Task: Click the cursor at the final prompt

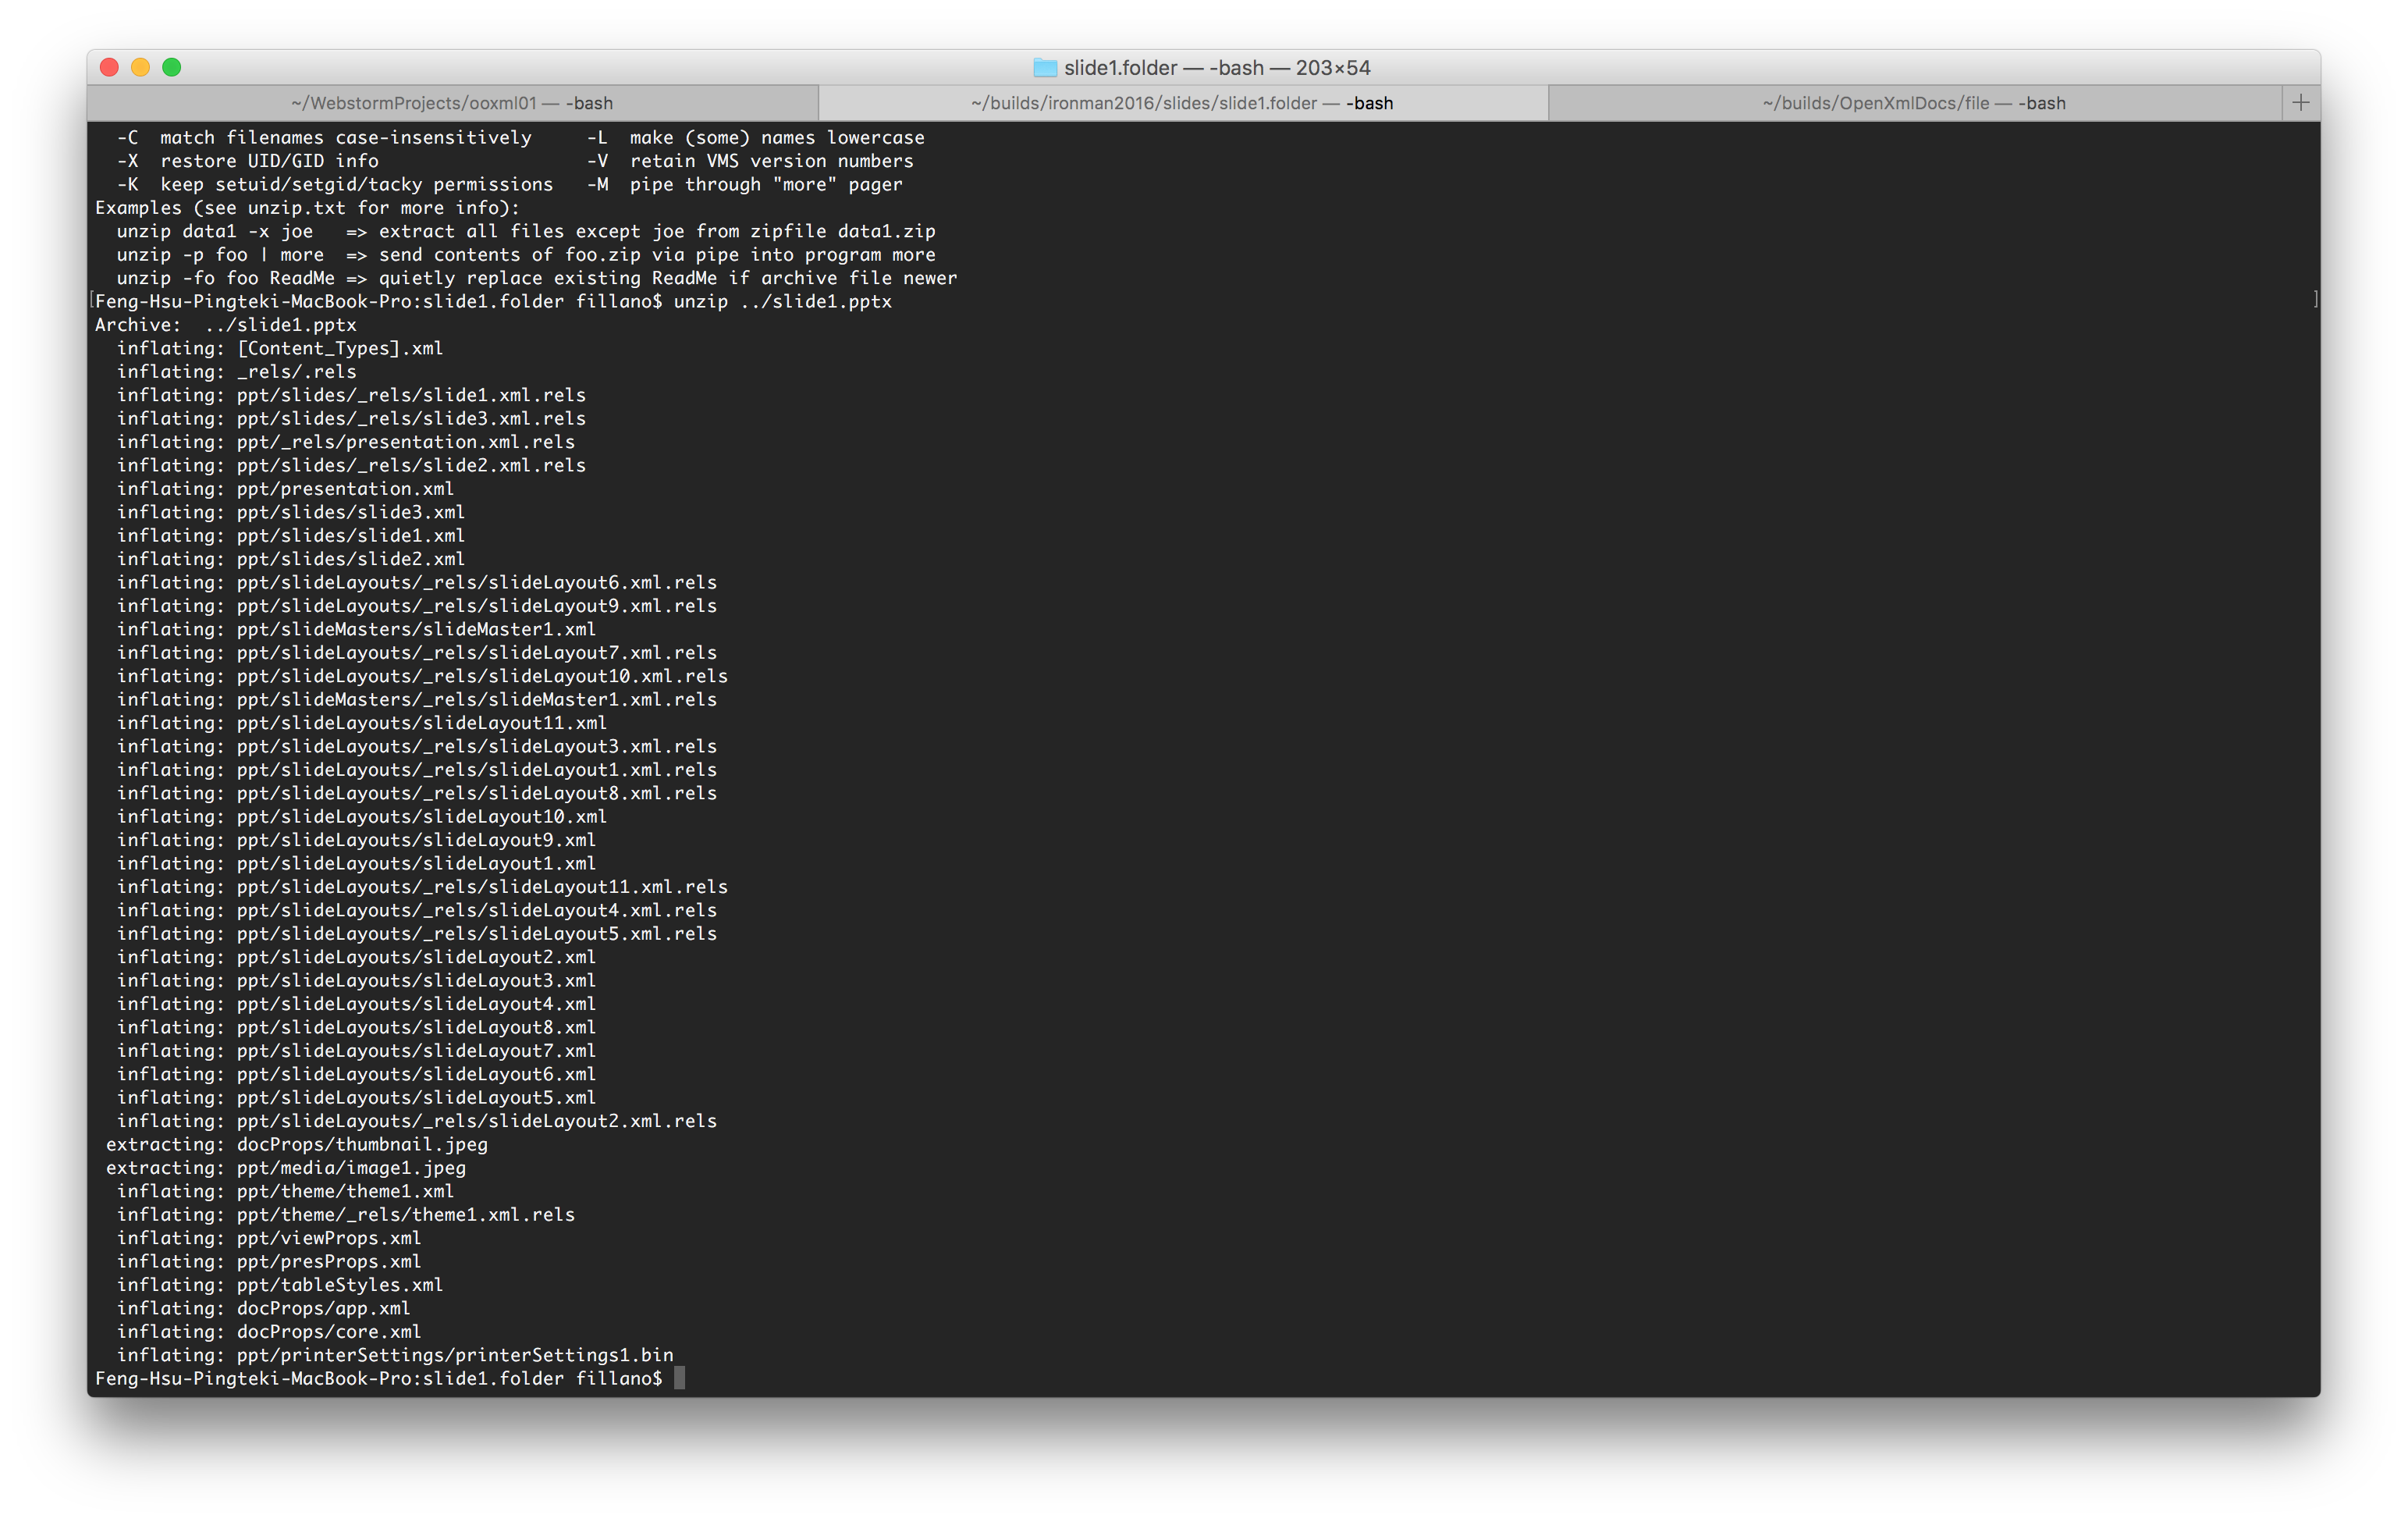Action: 680,1379
